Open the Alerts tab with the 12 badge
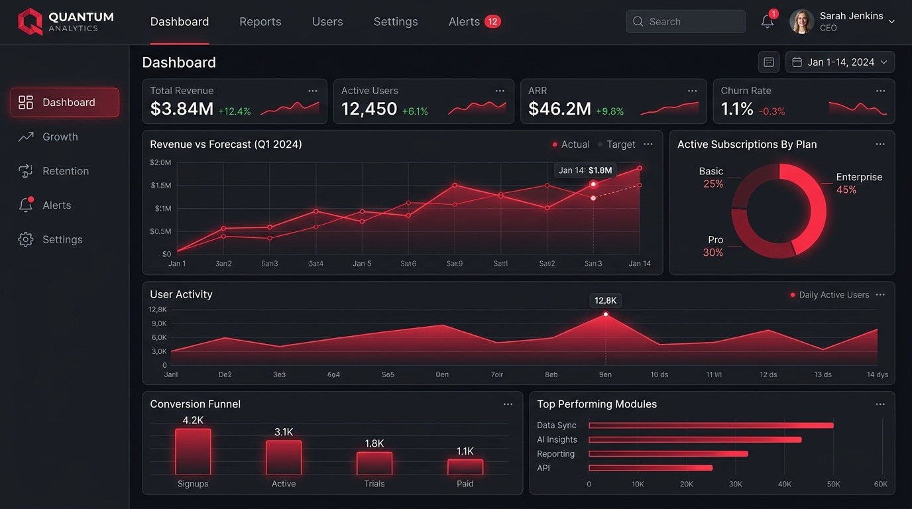 coord(475,22)
